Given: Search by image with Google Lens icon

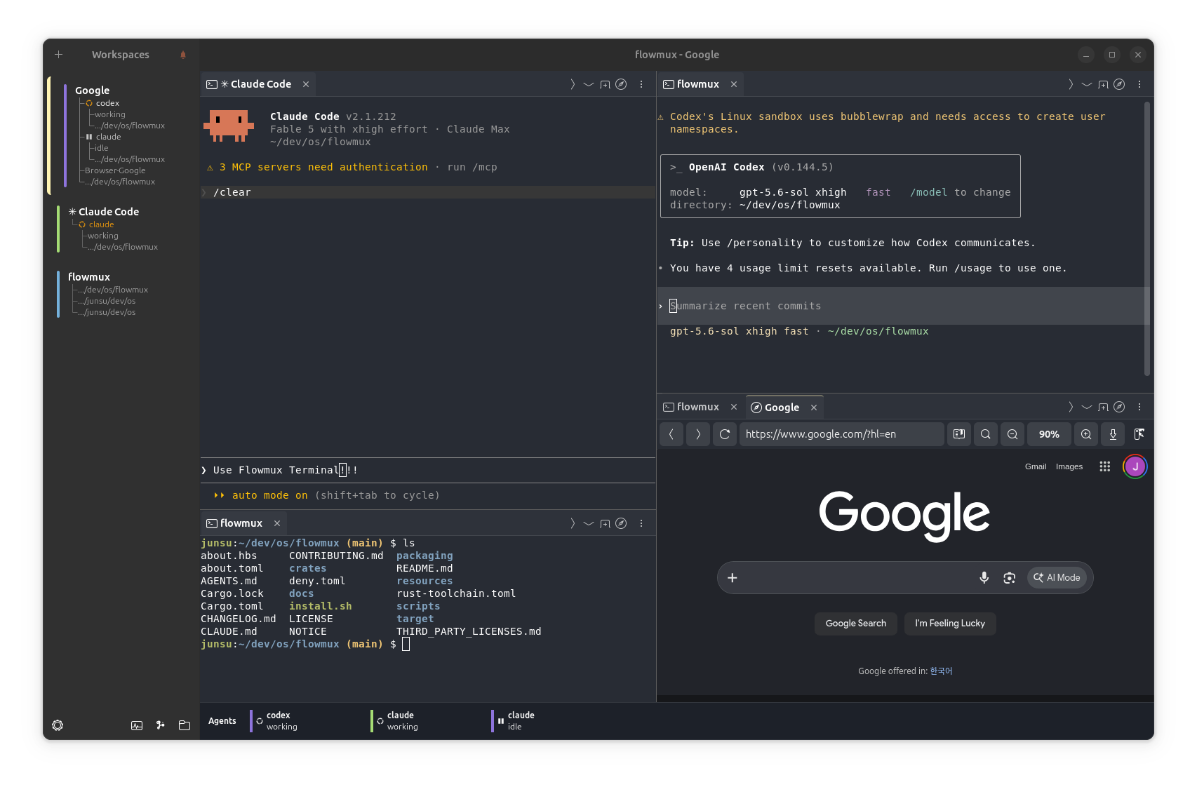Looking at the screenshot, I should pos(1010,577).
